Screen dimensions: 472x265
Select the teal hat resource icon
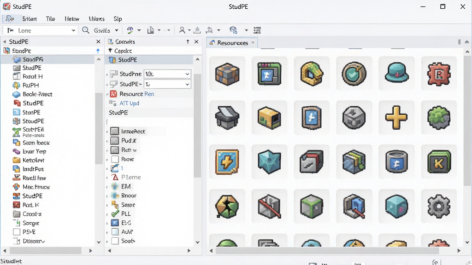coord(396,73)
